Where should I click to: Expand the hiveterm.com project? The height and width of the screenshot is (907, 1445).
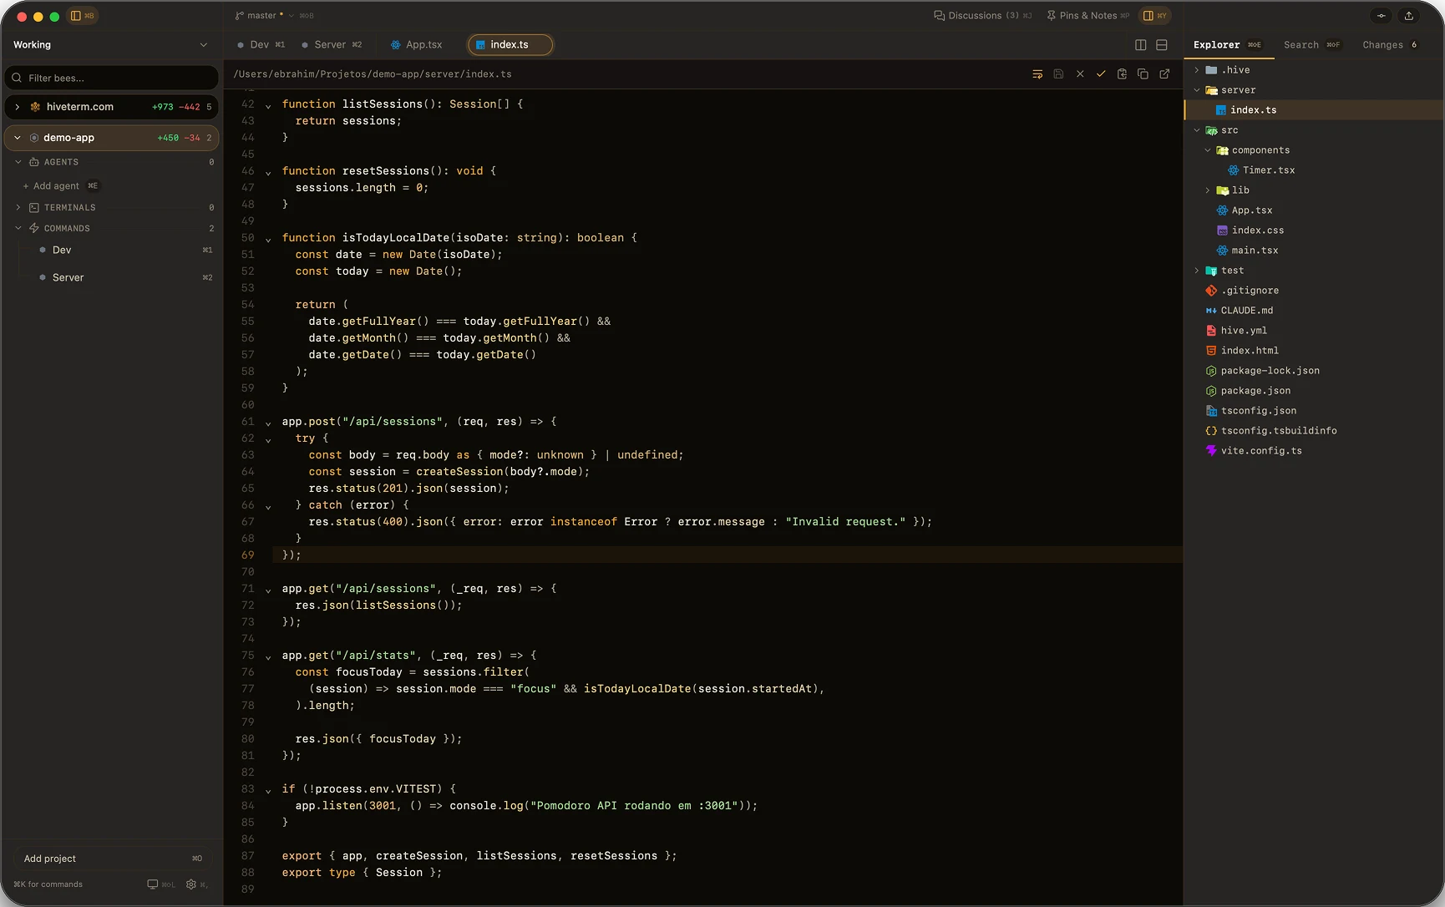coord(18,107)
